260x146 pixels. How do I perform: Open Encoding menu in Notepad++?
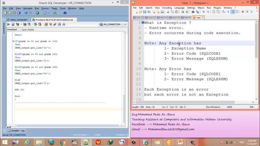pyautogui.click(x=167, y=8)
